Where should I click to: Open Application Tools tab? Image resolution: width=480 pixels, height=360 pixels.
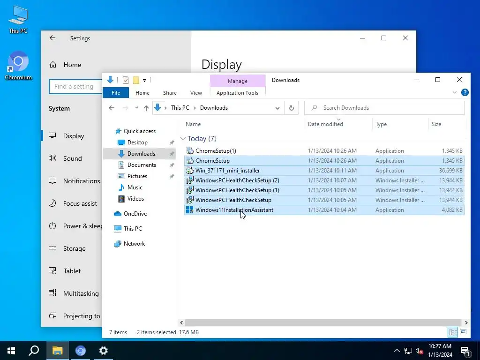tap(237, 93)
